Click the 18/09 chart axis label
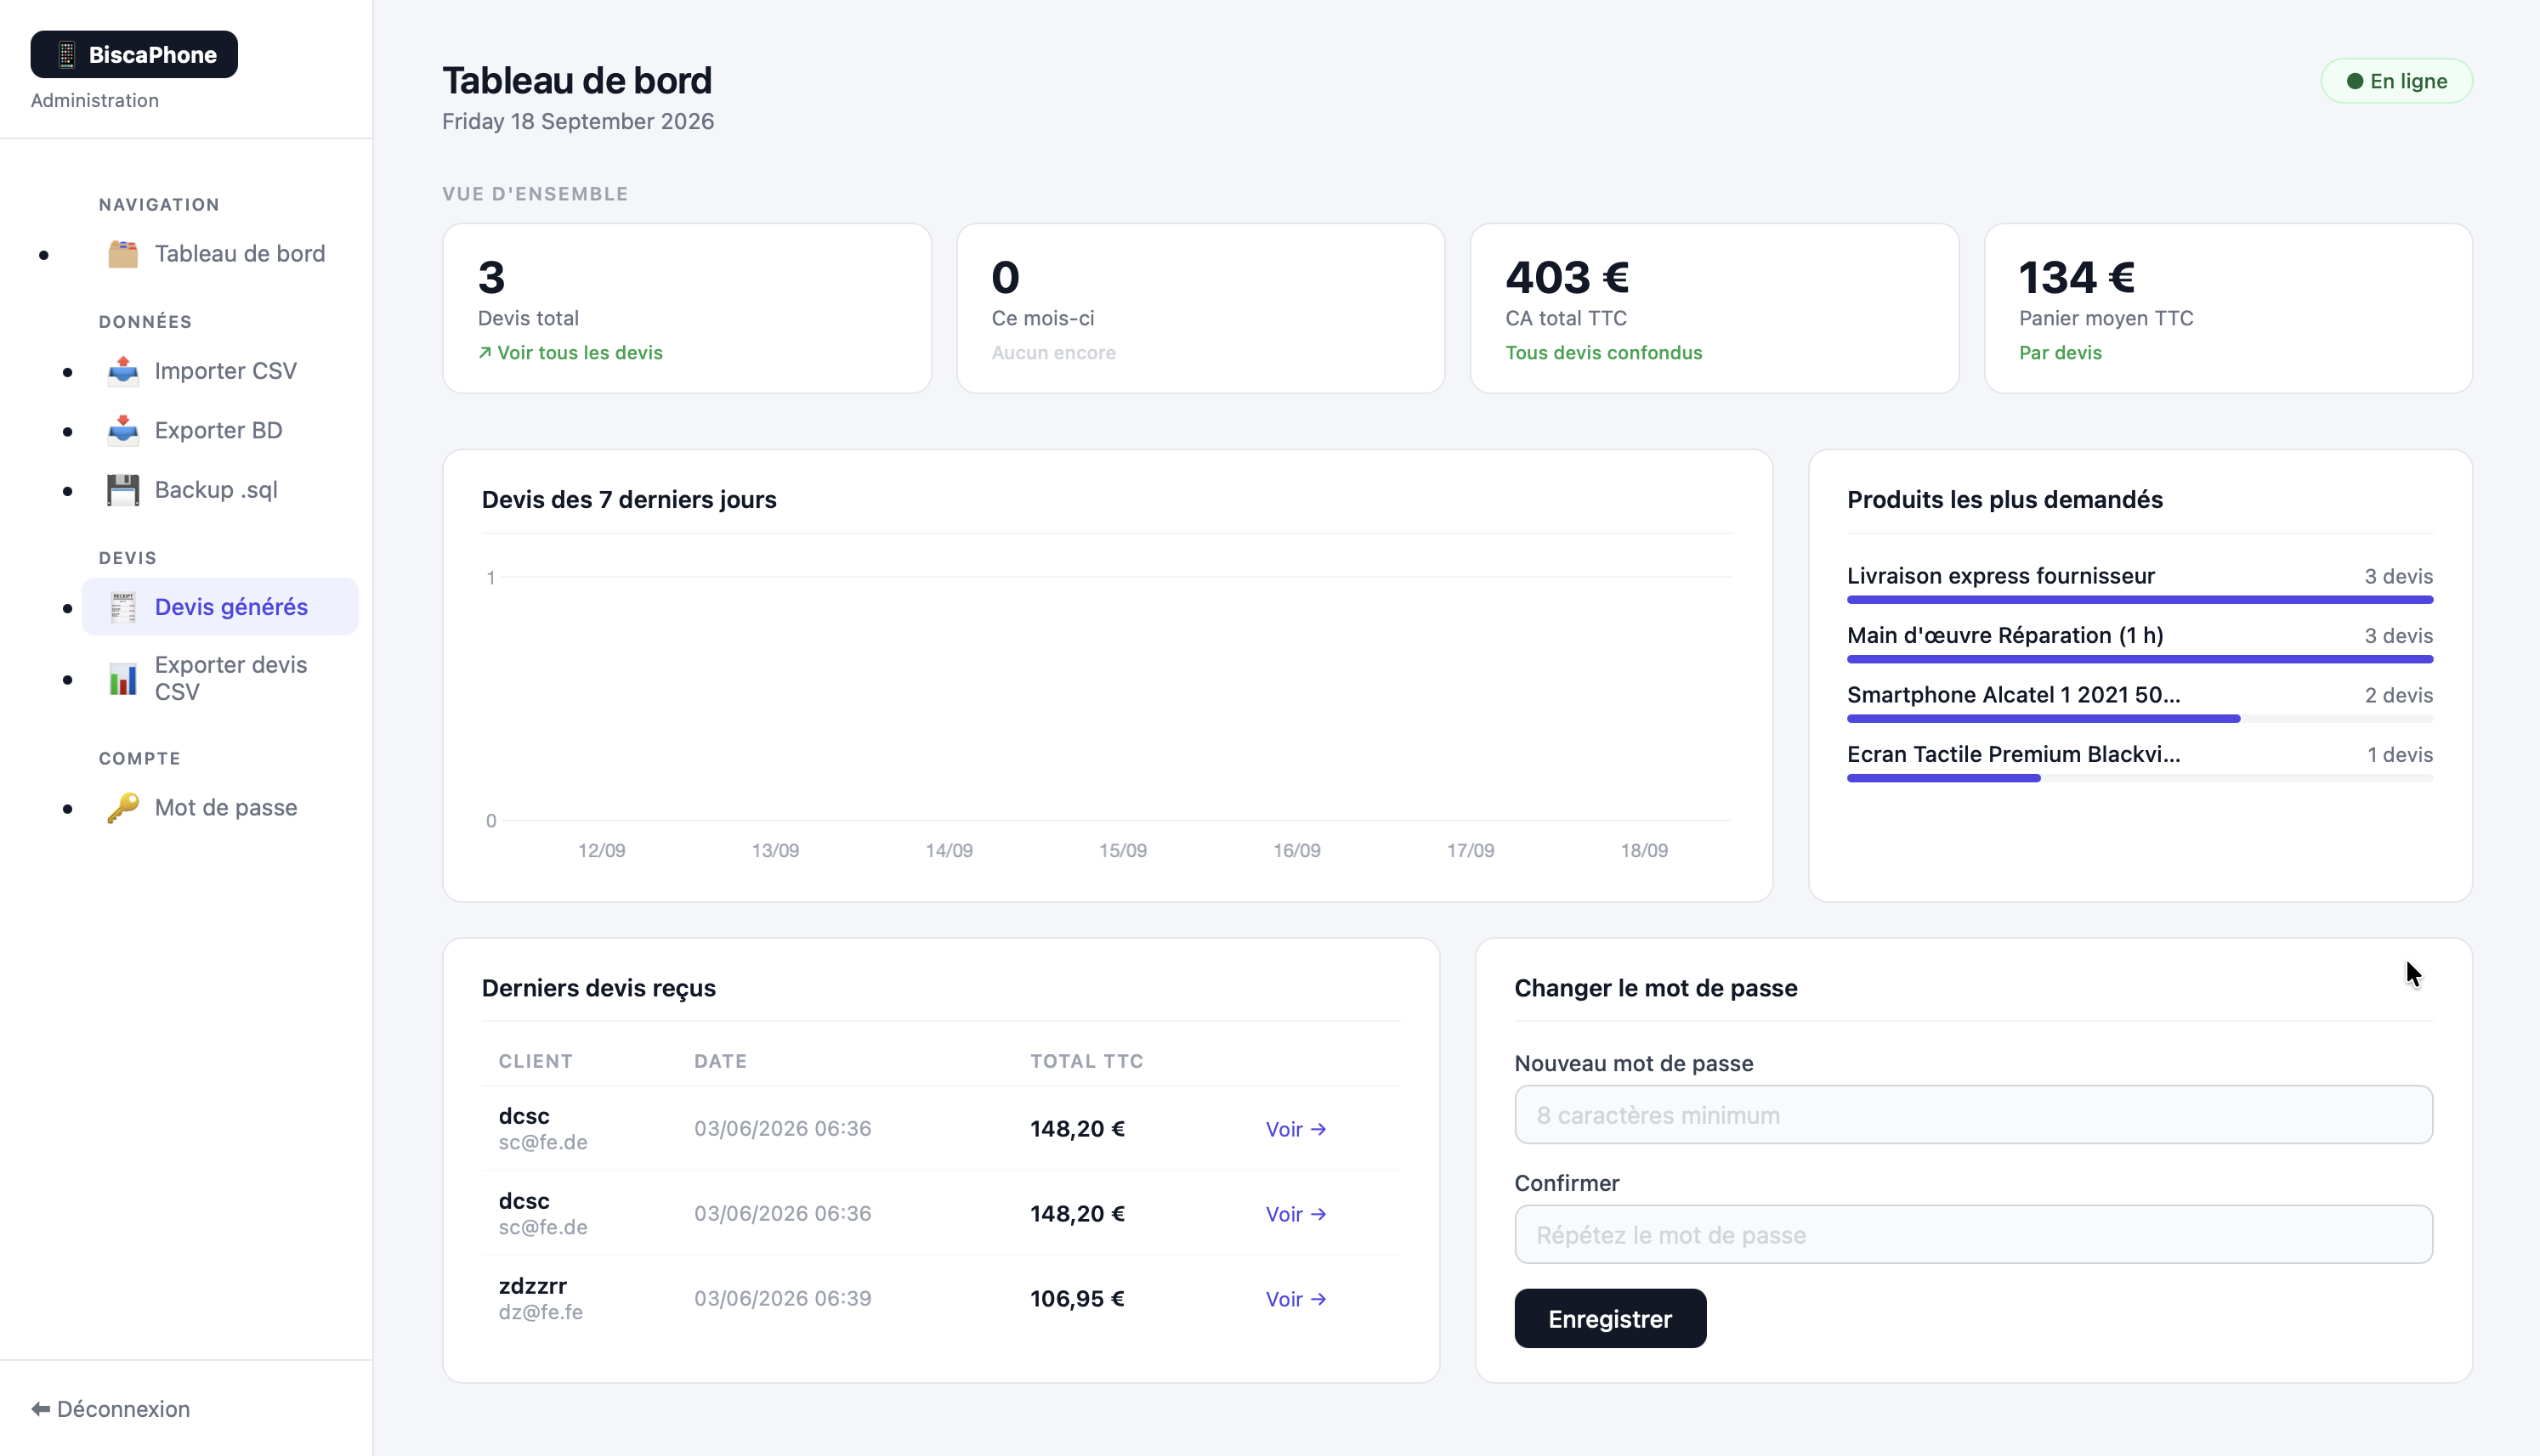Viewport: 2540px width, 1456px height. click(x=1644, y=851)
